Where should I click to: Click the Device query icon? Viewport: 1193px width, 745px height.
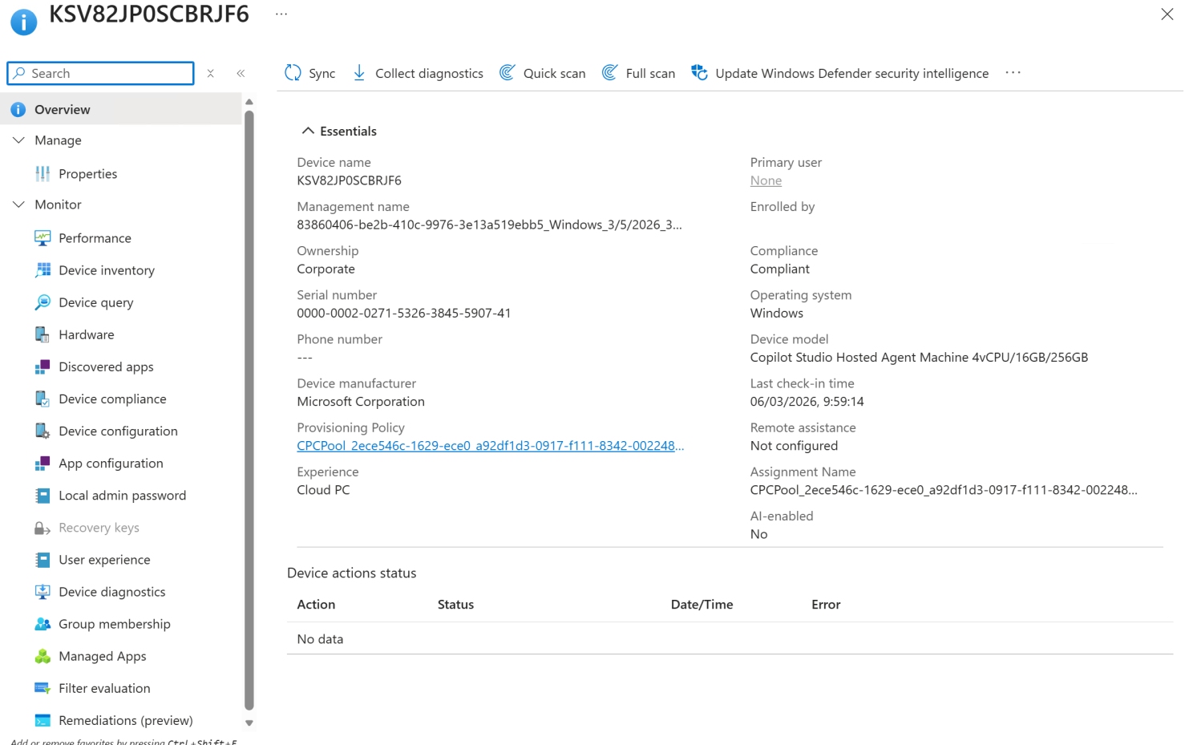pos(42,302)
